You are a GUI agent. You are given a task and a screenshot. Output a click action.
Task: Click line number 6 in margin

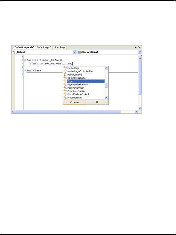[22, 74]
